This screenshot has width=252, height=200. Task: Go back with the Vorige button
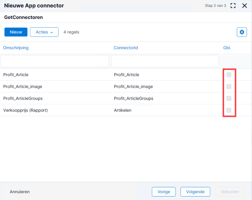164,192
